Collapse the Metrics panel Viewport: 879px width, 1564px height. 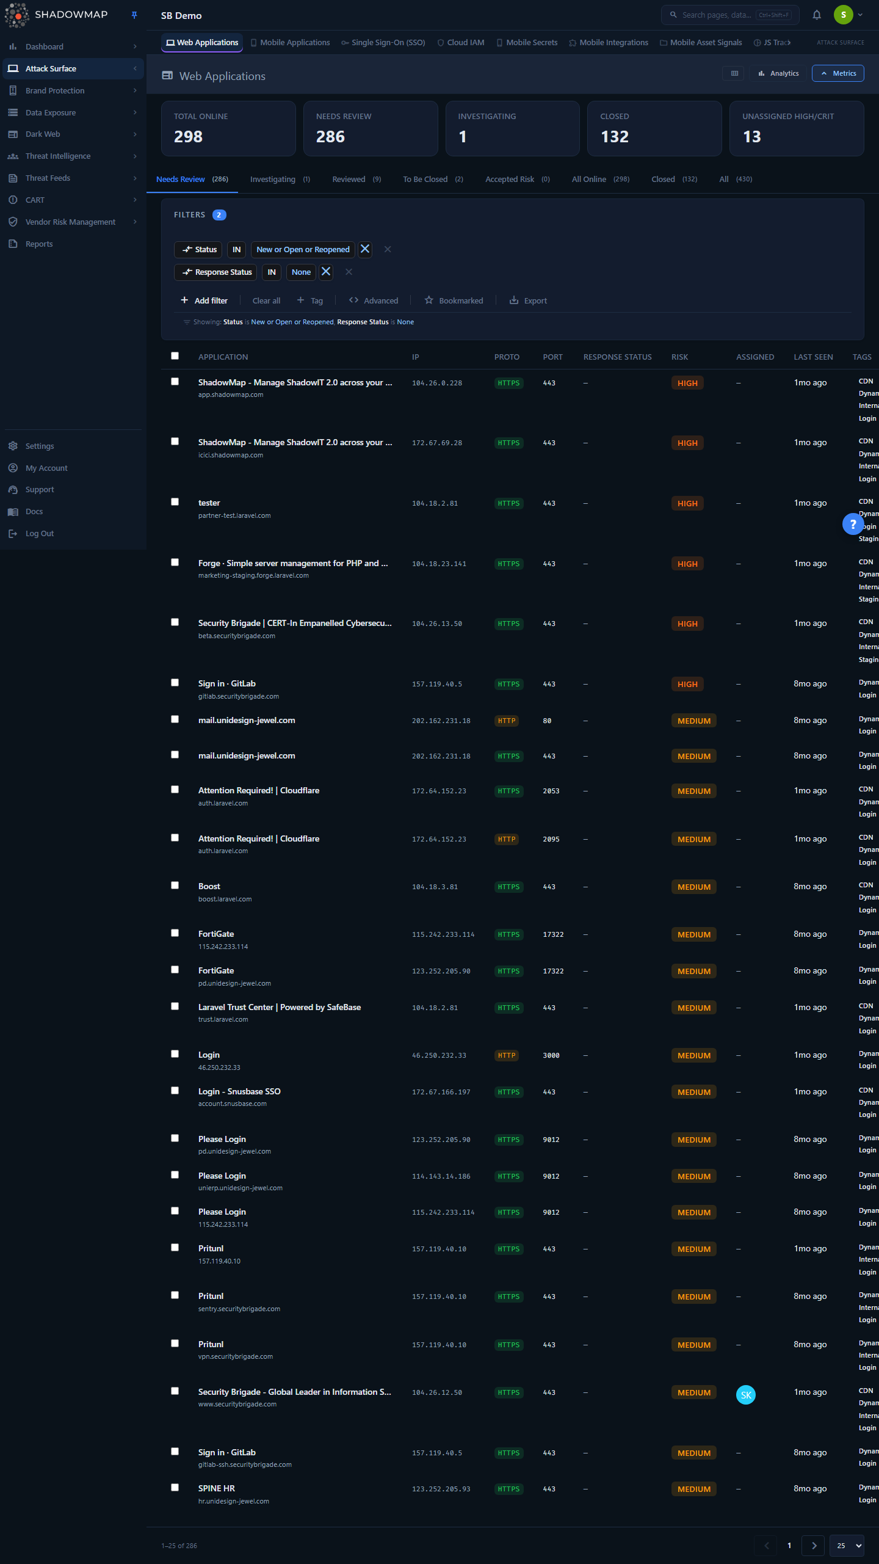(838, 73)
